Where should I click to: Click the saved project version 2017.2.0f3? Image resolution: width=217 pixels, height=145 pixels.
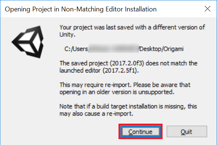tap(127, 63)
